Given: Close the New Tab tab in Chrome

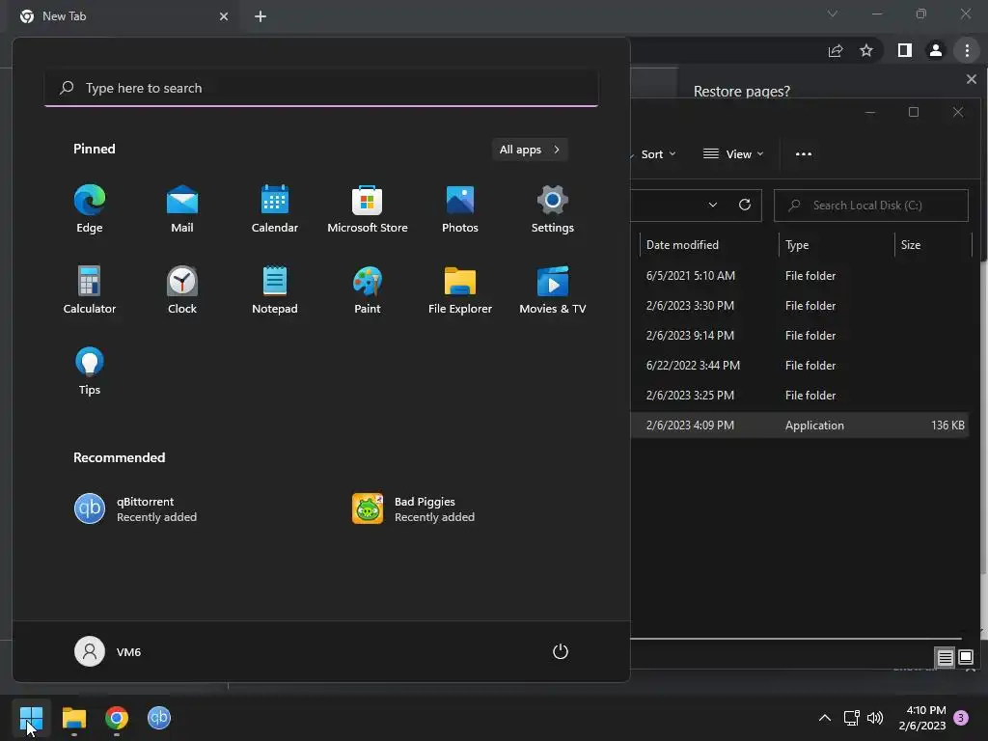Looking at the screenshot, I should coord(224,16).
